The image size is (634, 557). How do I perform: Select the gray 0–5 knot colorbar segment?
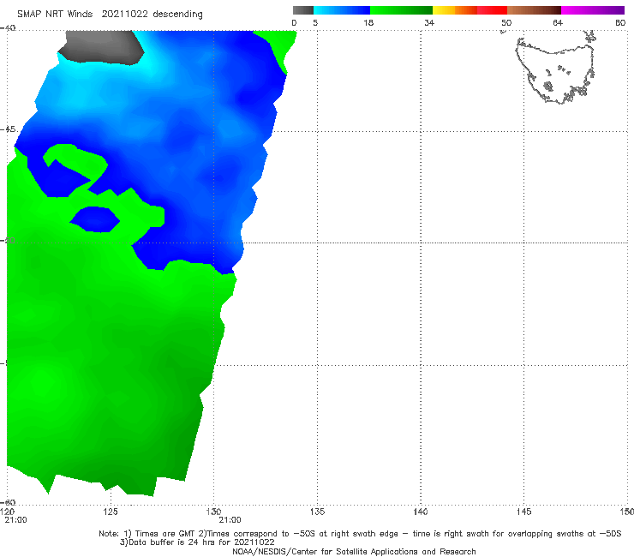303,10
